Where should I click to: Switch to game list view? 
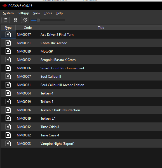point(6,20)
